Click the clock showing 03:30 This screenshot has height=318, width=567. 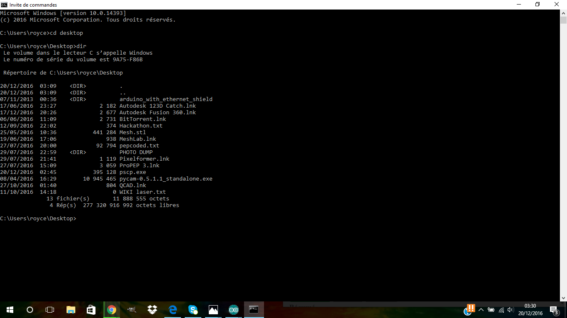pyautogui.click(x=530, y=310)
